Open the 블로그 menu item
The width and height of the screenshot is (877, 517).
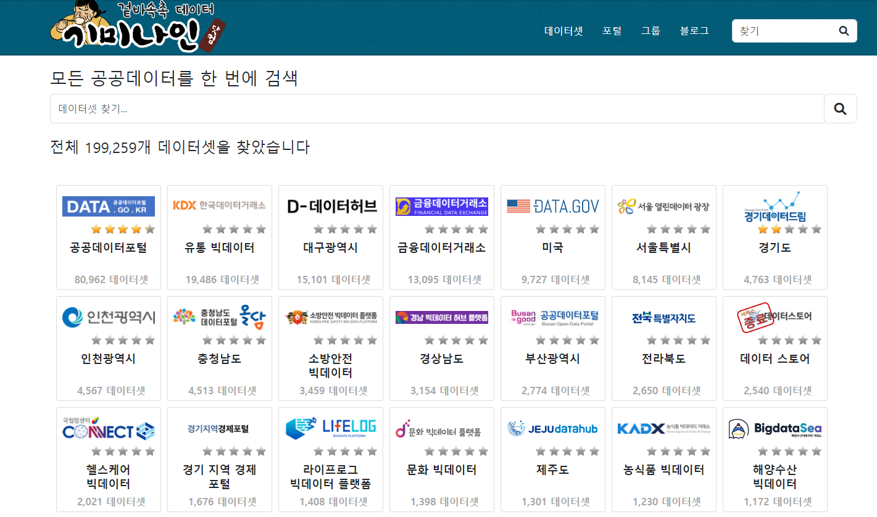pos(694,31)
